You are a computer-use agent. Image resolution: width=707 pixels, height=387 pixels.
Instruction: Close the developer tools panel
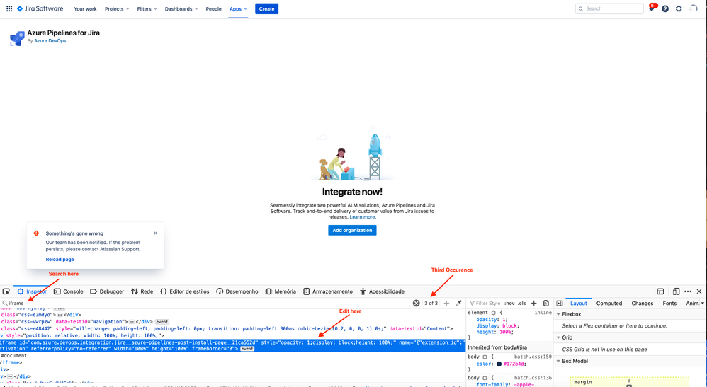(699, 291)
